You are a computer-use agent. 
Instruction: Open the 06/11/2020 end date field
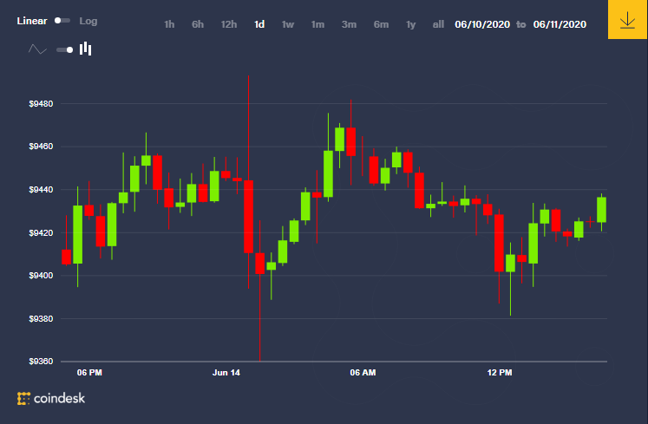pos(560,24)
